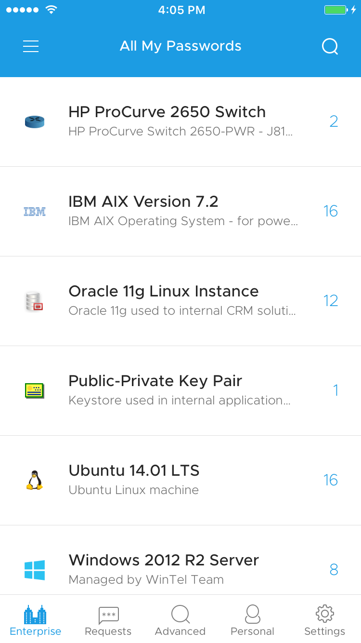Tap the account count 12 for Oracle
This screenshot has height=643, width=361.
pos(331,301)
